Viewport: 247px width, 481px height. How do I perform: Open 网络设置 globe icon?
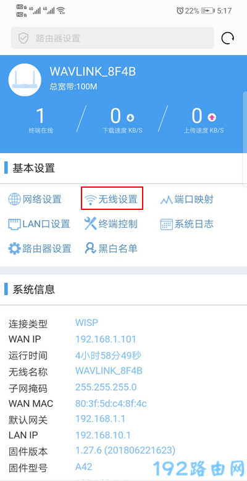pyautogui.click(x=15, y=199)
